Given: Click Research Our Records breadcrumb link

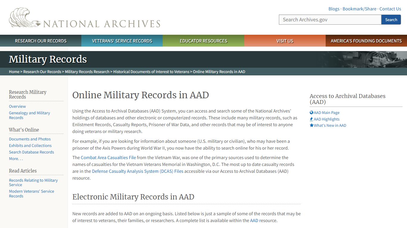Looking at the screenshot, I should pyautogui.click(x=42, y=72).
